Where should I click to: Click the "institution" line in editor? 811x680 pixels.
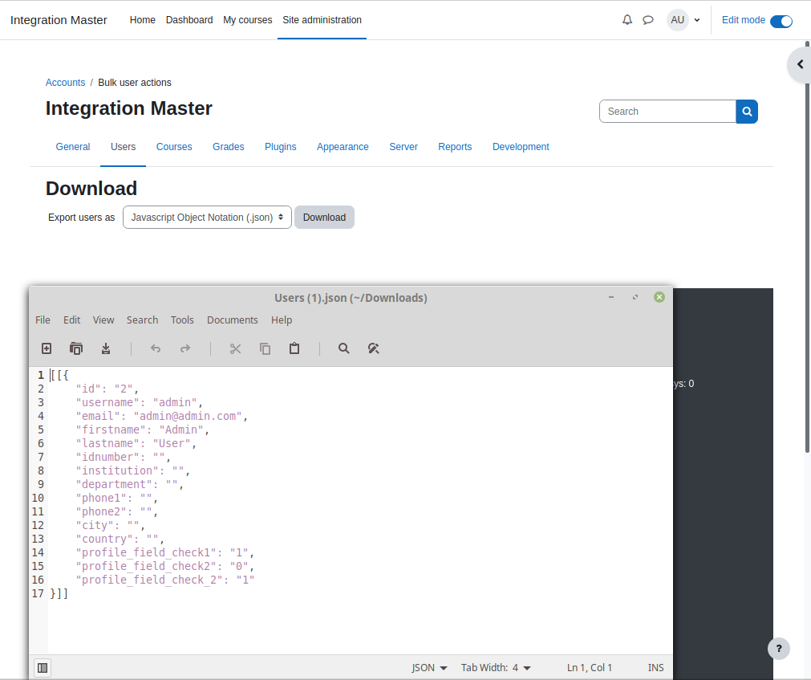(x=133, y=471)
